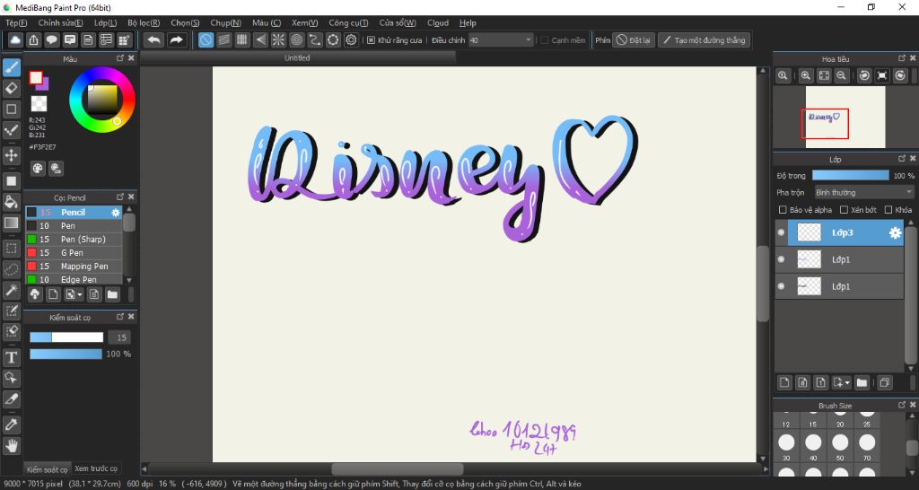The width and height of the screenshot is (919, 490).
Task: Select the Lasso selection tool
Action: [11, 269]
